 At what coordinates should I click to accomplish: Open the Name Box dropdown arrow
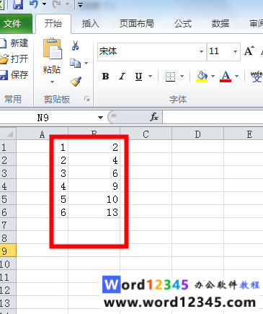[100, 118]
